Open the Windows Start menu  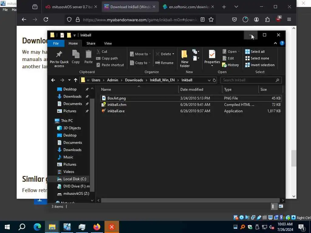pyautogui.click(x=7, y=227)
